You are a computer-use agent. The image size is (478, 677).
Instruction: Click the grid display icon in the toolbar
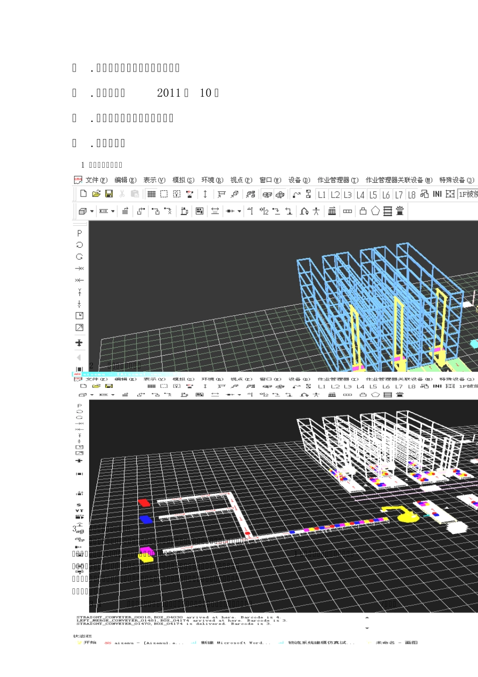(151, 194)
